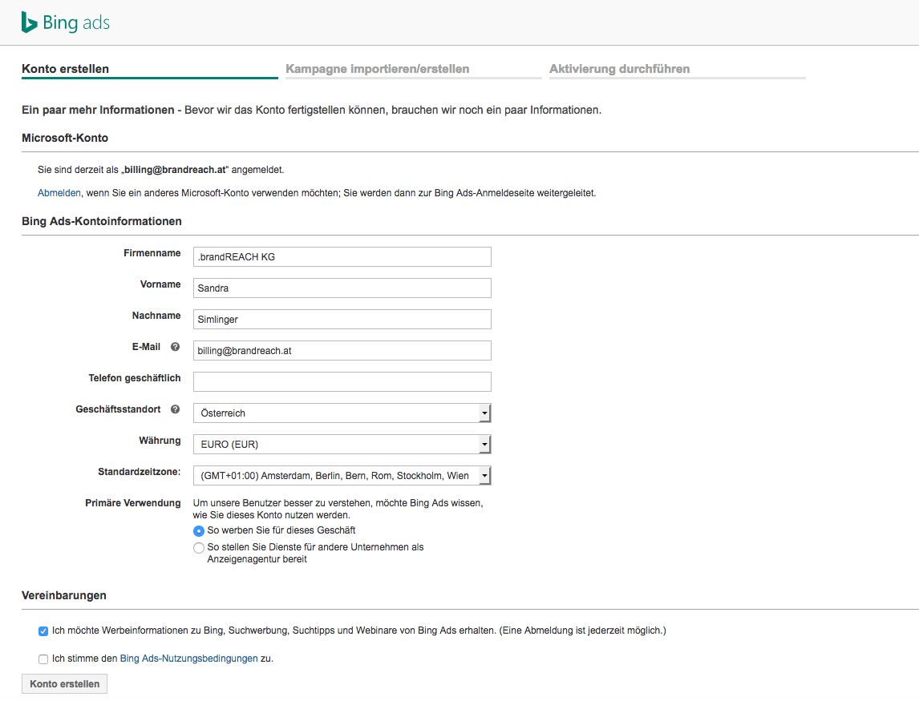The height and width of the screenshot is (701, 919).
Task: Click the Primäre Verwendung label
Action: click(x=132, y=503)
